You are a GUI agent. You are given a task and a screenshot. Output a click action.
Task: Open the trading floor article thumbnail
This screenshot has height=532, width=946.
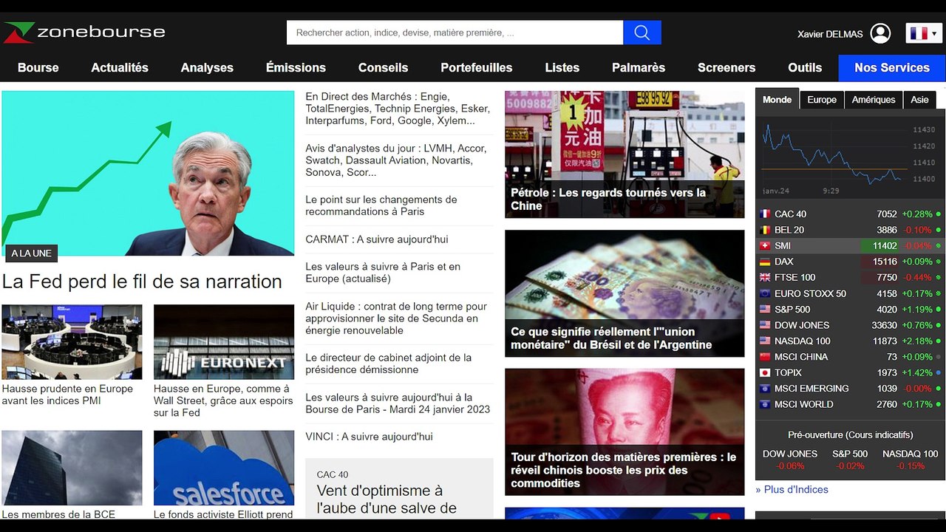[x=72, y=342]
